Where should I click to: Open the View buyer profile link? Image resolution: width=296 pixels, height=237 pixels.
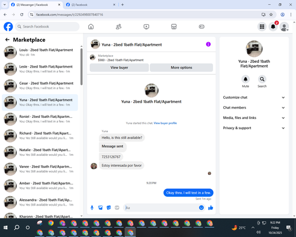click(x=165, y=123)
